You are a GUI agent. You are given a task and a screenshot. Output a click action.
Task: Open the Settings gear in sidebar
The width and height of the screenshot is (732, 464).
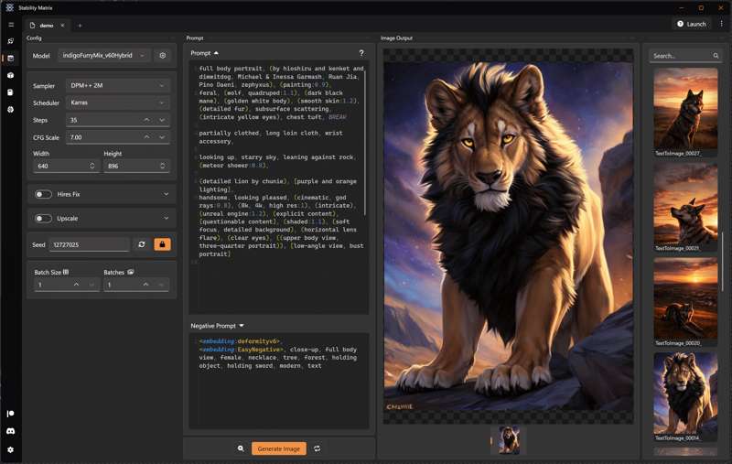[11, 449]
